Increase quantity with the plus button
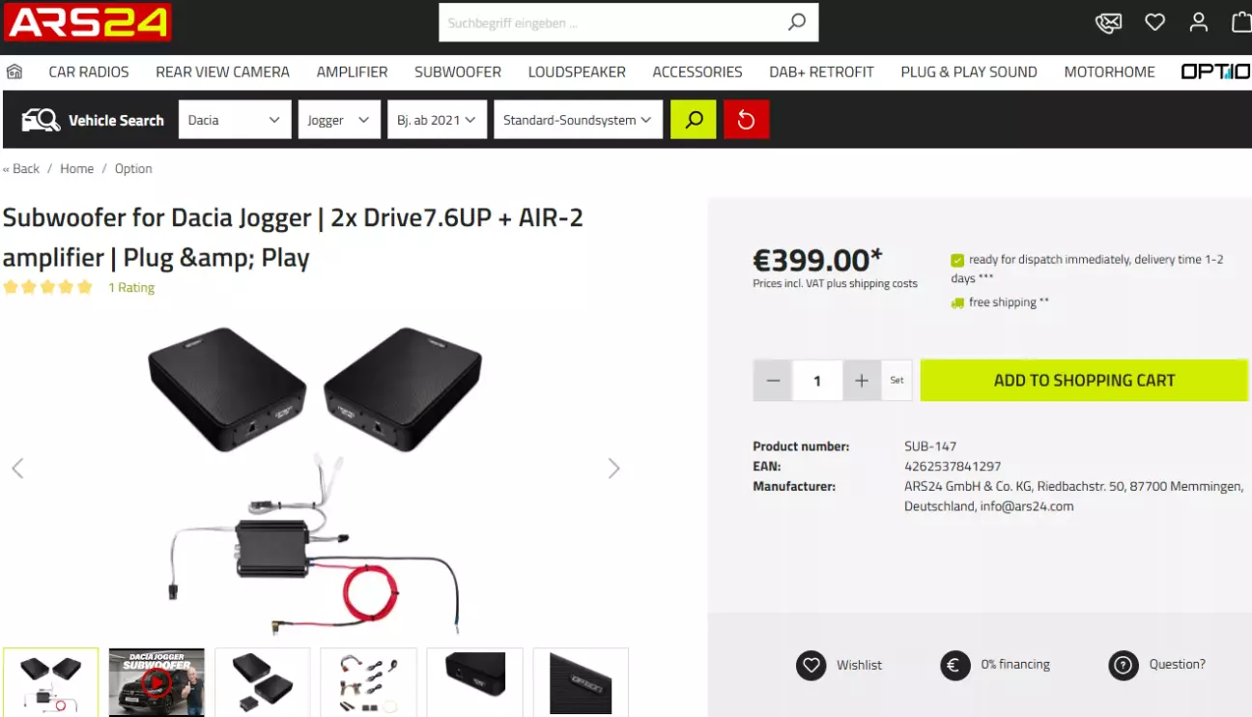The width and height of the screenshot is (1252, 717). click(862, 381)
